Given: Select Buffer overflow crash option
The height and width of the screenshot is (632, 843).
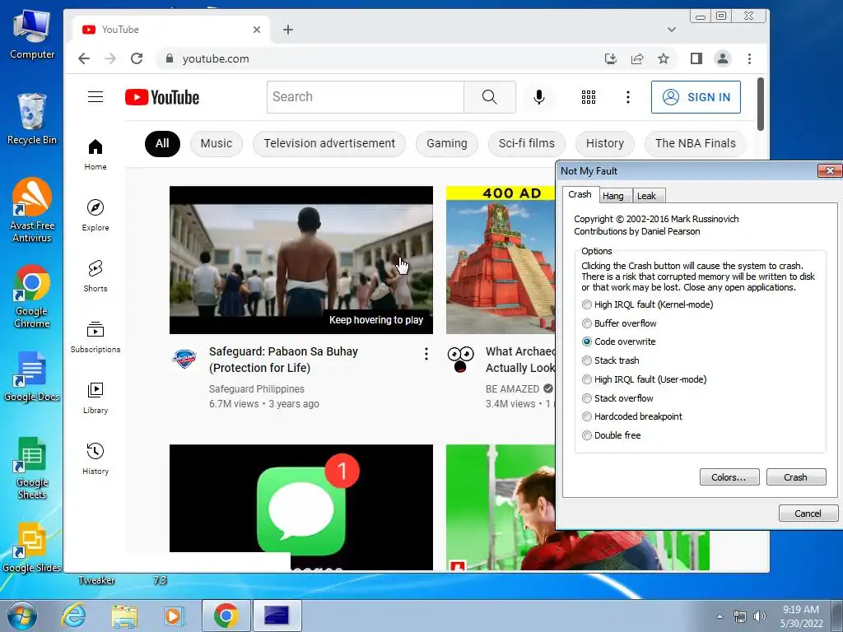Looking at the screenshot, I should tap(619, 323).
